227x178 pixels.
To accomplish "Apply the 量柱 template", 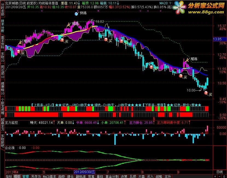I will tap(100, 176).
